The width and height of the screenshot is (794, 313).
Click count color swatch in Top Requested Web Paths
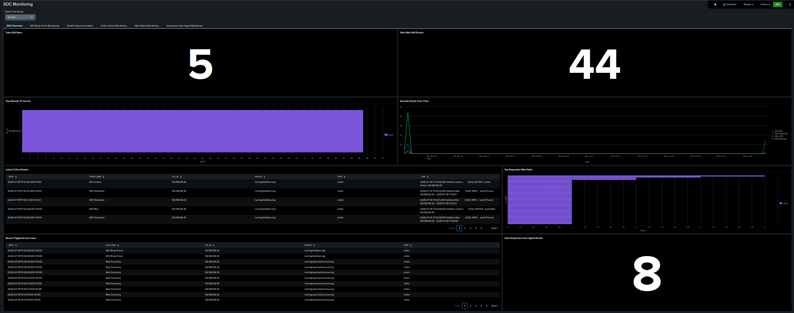coord(781,203)
